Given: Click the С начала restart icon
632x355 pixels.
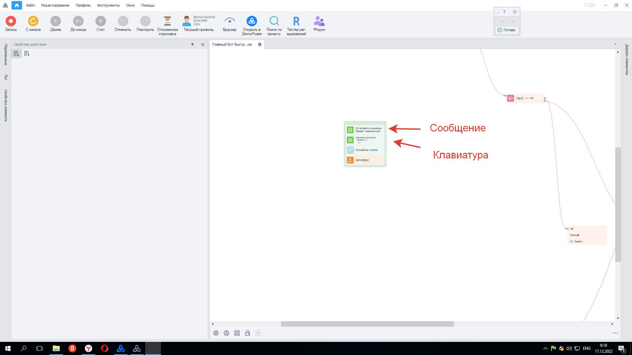Looking at the screenshot, I should [x=33, y=21].
